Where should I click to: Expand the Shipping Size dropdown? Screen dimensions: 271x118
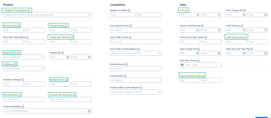[x=24, y=57]
